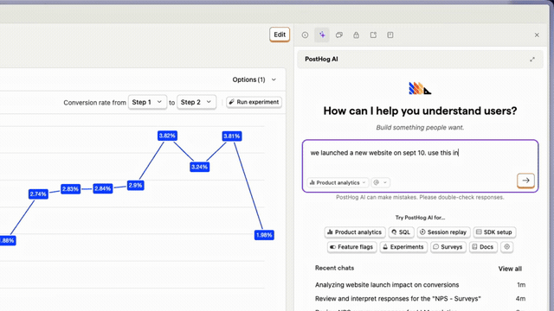
Task: Click the 3.82% data point on chart
Action: pyautogui.click(x=167, y=136)
